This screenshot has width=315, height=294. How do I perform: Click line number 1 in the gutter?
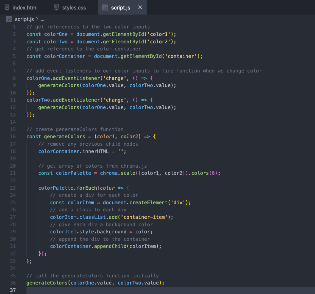(14, 27)
